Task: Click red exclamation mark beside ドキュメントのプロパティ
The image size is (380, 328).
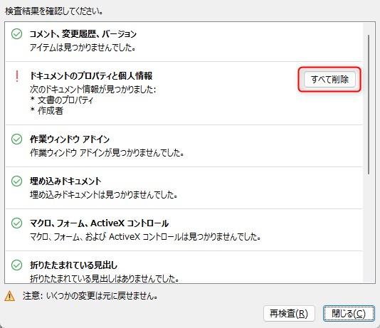Action: click(x=17, y=76)
